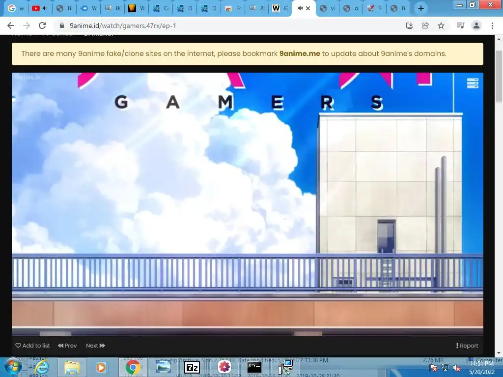The image size is (503, 377).
Task: Go back to the previous page
Action: [11, 26]
